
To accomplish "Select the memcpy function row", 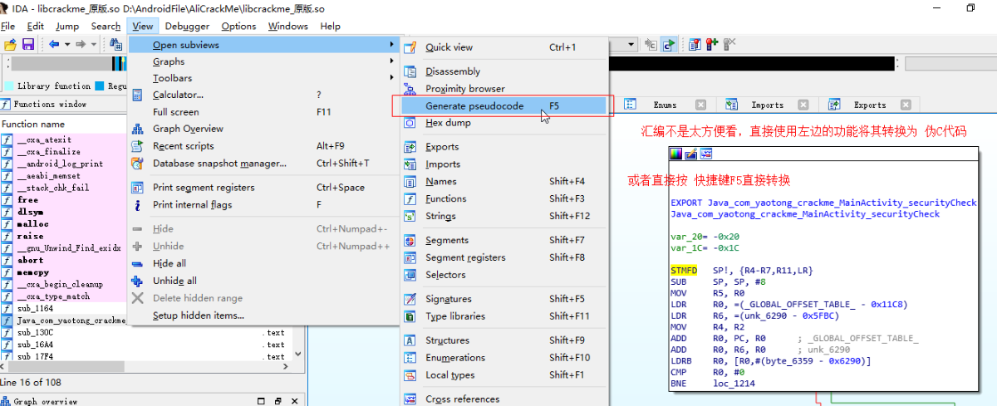I will [x=63, y=272].
